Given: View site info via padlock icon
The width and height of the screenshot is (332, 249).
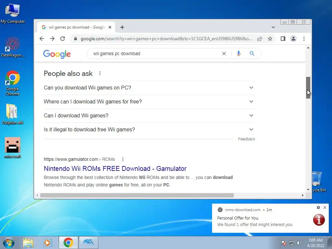Looking at the screenshot, I should pos(75,39).
